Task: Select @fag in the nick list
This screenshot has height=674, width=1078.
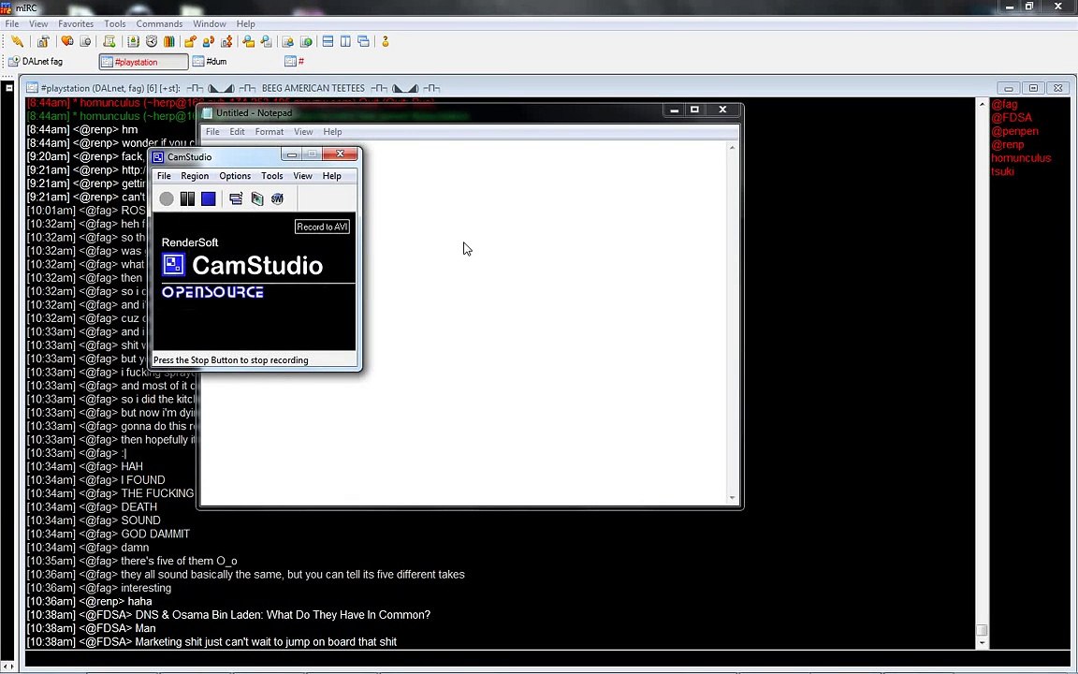Action: 1004,104
